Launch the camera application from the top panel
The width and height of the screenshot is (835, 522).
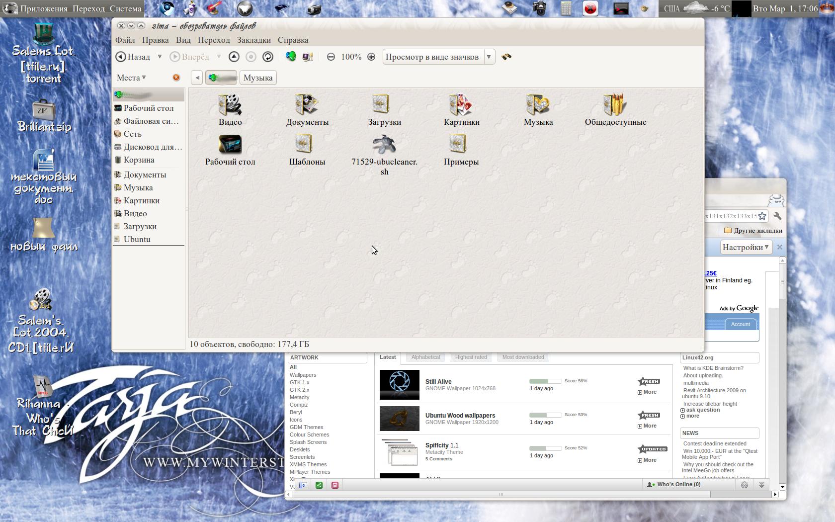[539, 8]
